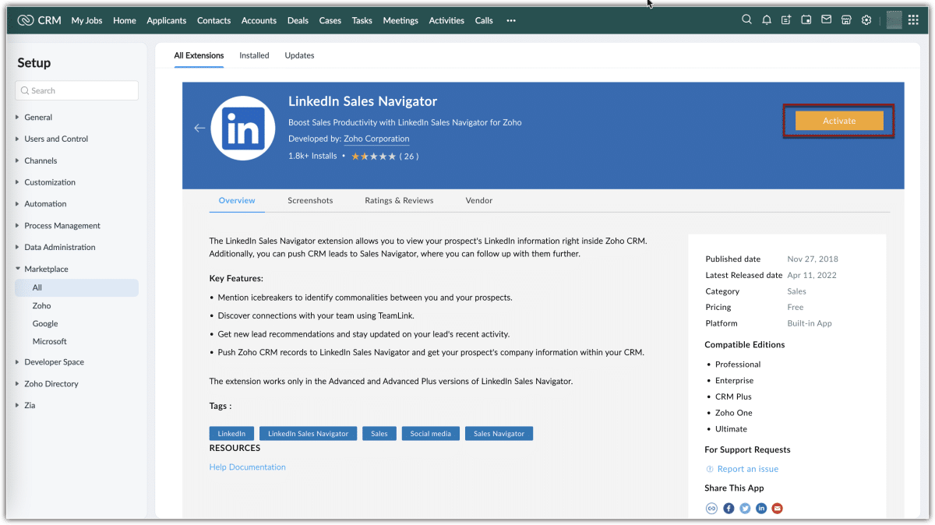935x525 pixels.
Task: Open Cases module
Action: pyautogui.click(x=330, y=20)
